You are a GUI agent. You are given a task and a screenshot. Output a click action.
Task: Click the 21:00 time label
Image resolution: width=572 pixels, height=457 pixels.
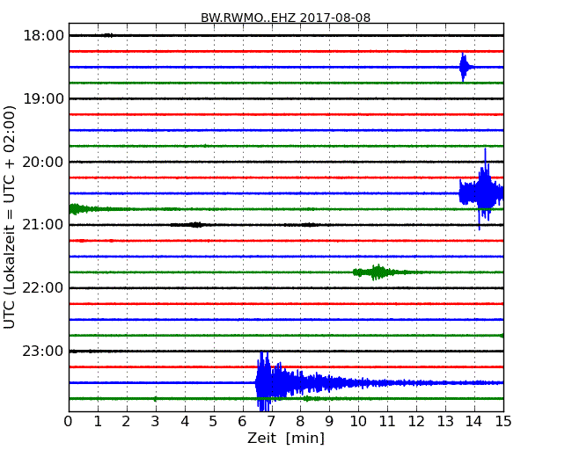(43, 225)
